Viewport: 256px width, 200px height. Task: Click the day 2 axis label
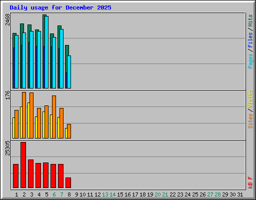tap(24, 194)
